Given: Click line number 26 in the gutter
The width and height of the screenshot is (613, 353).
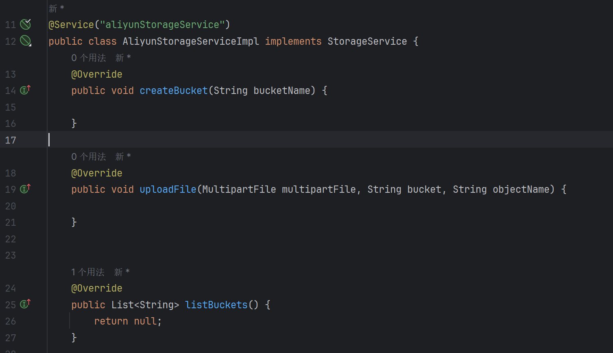Looking at the screenshot, I should tap(11, 321).
